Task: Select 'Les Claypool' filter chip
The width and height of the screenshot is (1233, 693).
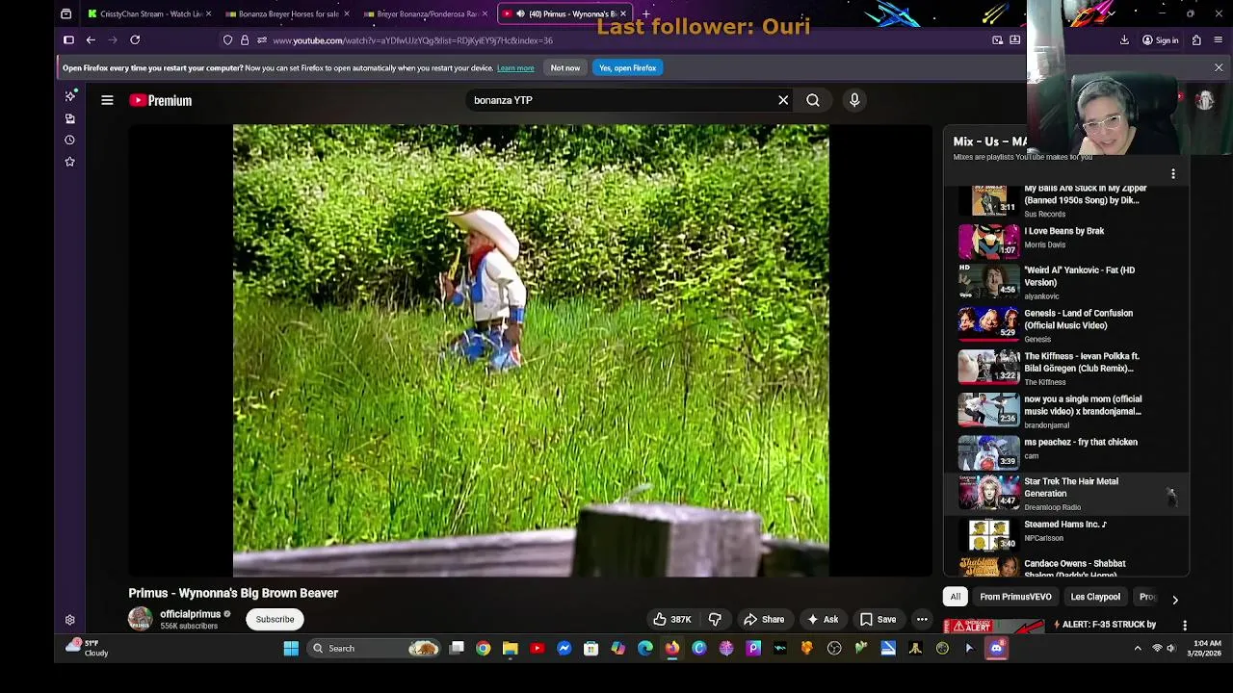Action: [1095, 597]
